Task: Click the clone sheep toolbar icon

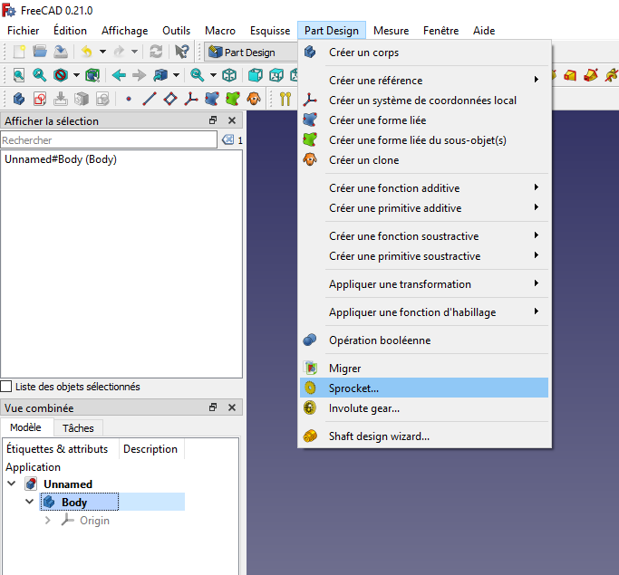Action: (x=254, y=99)
